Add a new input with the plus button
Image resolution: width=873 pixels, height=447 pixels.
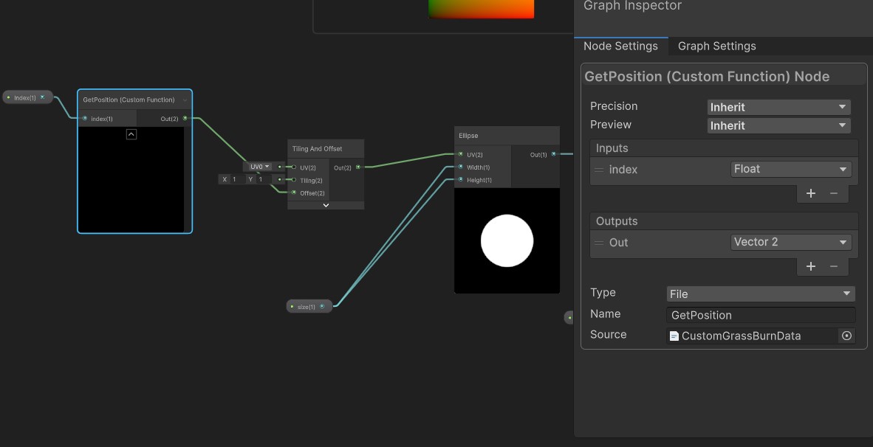(810, 193)
